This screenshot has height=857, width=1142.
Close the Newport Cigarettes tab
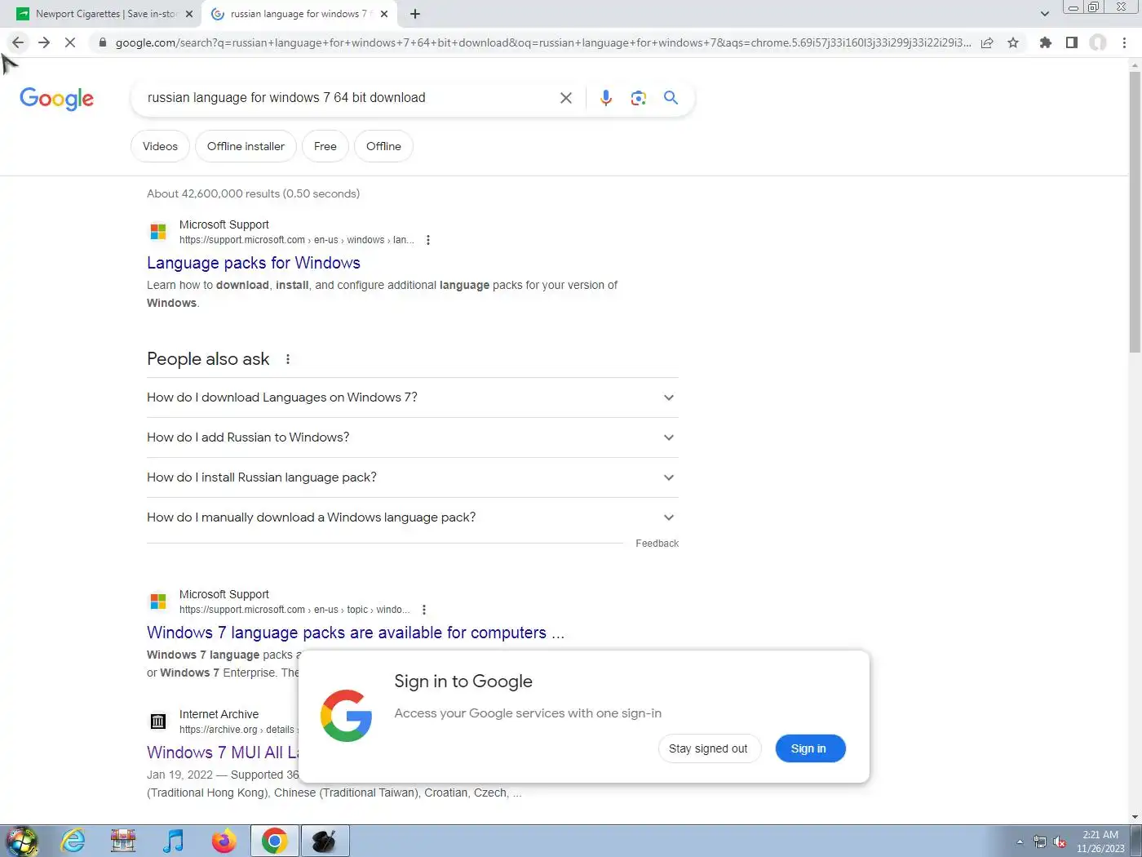tap(189, 14)
